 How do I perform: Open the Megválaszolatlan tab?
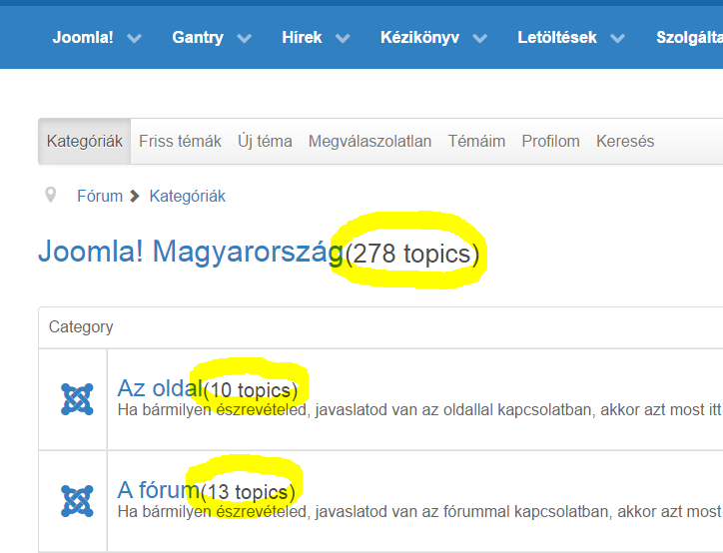point(369,141)
